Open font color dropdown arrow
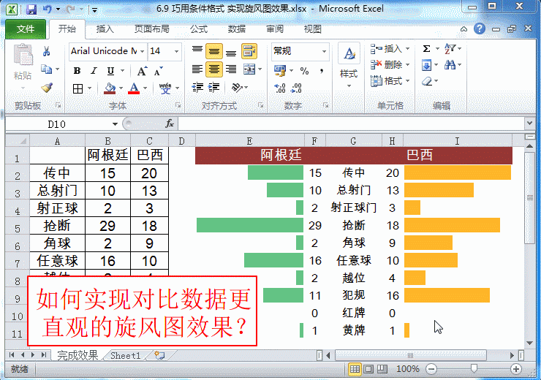This screenshot has height=380, width=541. pyautogui.click(x=145, y=88)
